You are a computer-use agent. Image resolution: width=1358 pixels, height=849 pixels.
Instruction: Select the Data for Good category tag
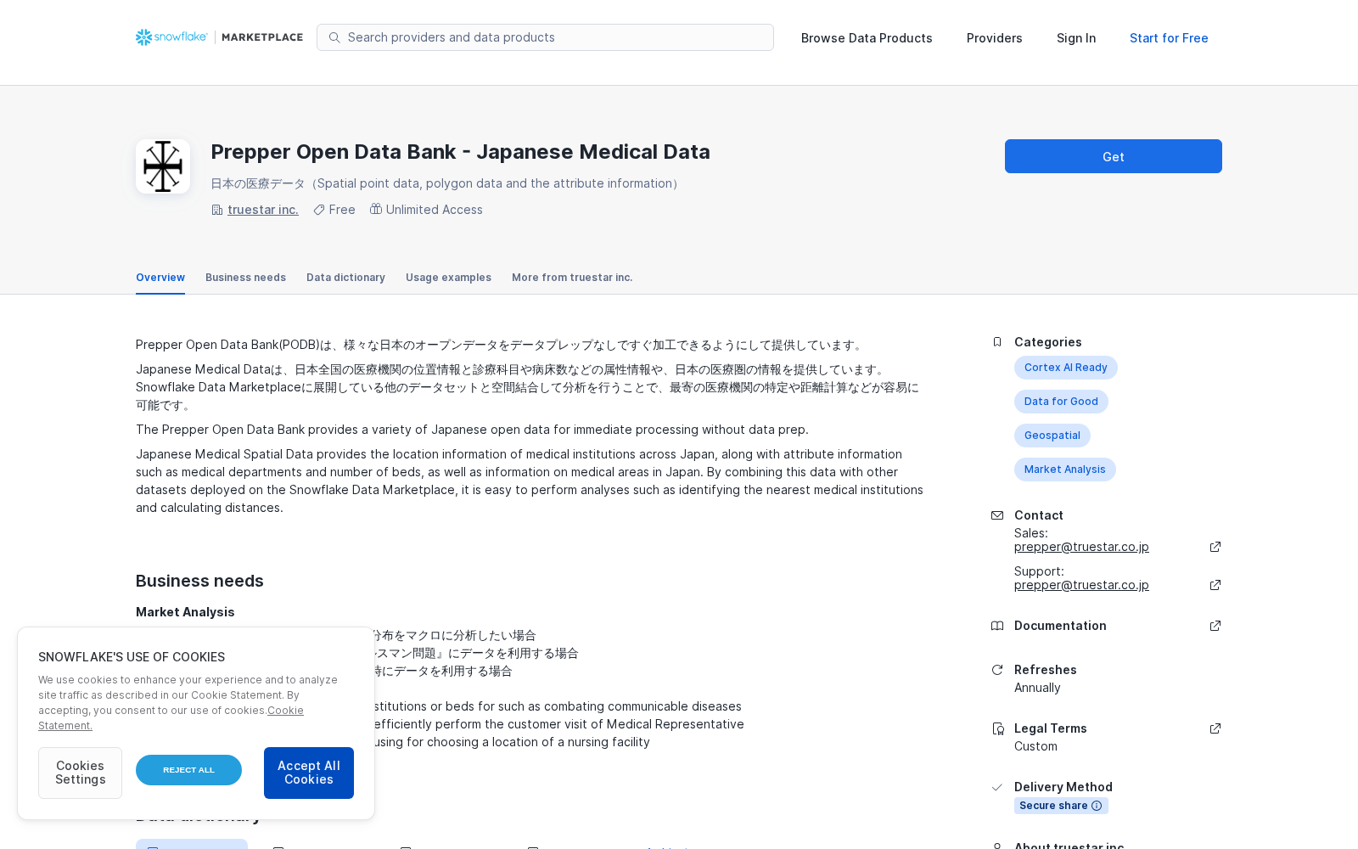(1061, 402)
